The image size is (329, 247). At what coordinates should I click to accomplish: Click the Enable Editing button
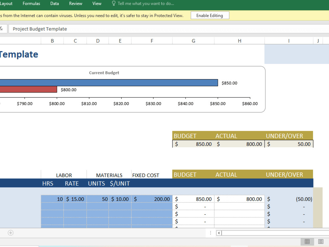click(210, 15)
